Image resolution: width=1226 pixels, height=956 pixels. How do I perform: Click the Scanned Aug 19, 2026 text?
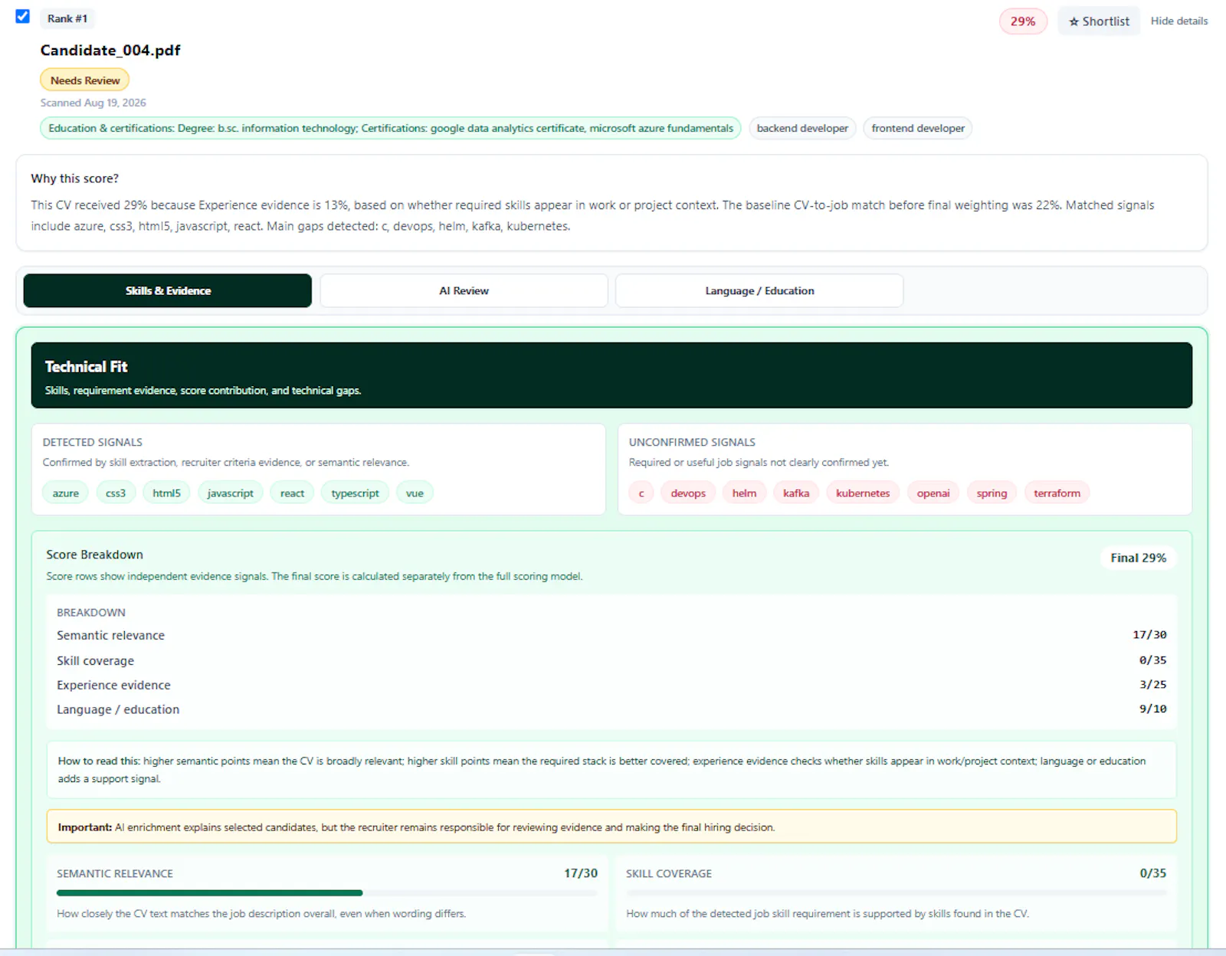[93, 103]
